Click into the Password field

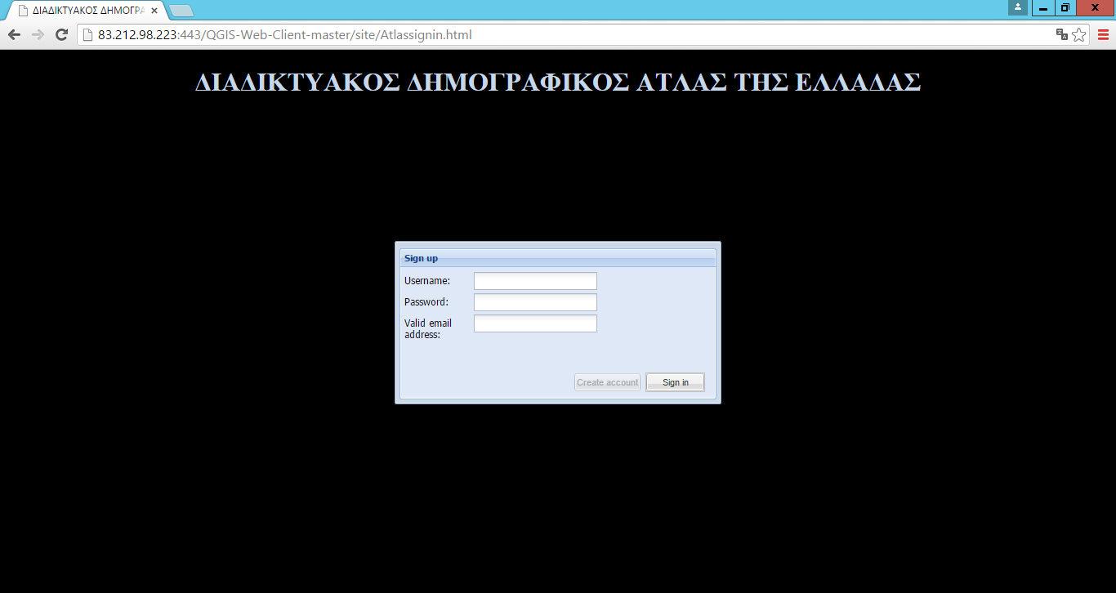(x=535, y=302)
